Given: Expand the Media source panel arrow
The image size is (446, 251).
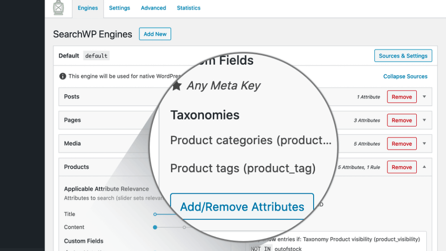Looking at the screenshot, I should tap(424, 144).
